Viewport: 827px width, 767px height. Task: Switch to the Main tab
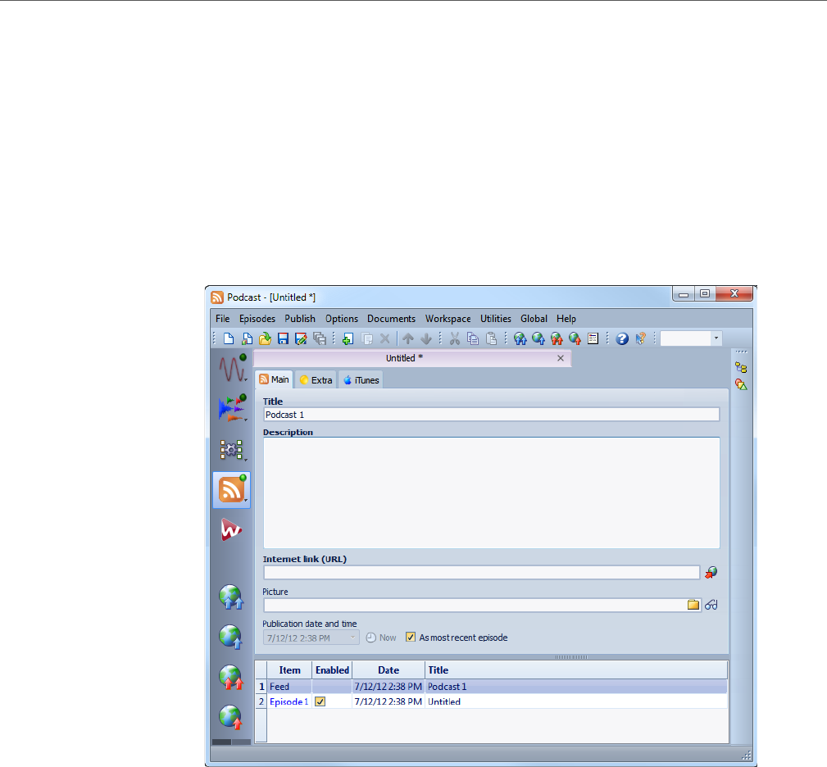[x=275, y=379]
